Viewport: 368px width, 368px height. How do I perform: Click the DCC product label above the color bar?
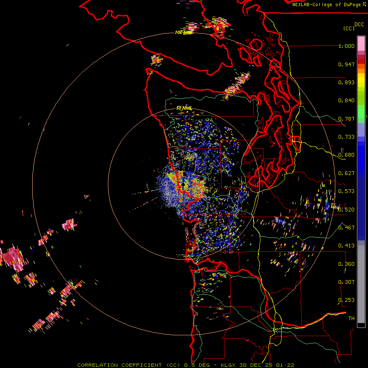coord(359,25)
